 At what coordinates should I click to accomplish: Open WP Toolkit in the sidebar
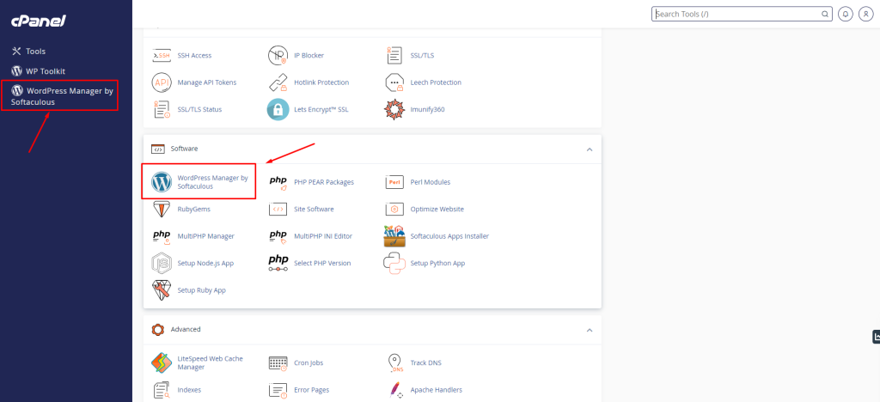click(38, 71)
